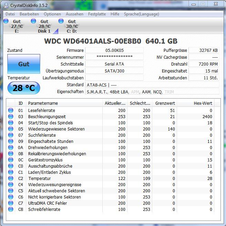The height and width of the screenshot is (226, 226).
Task: Minimize the CrystalDiskInfo window
Action: click(x=194, y=4)
